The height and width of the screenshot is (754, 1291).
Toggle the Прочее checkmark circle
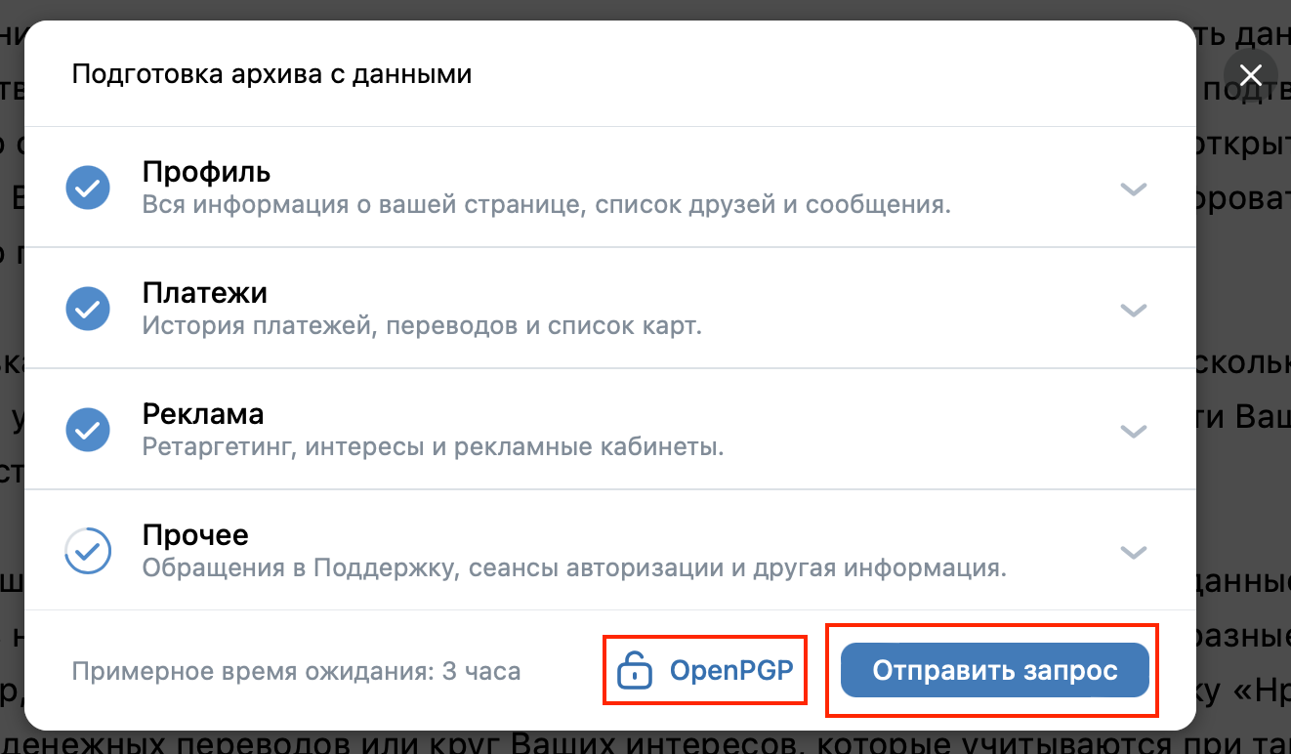(x=88, y=551)
